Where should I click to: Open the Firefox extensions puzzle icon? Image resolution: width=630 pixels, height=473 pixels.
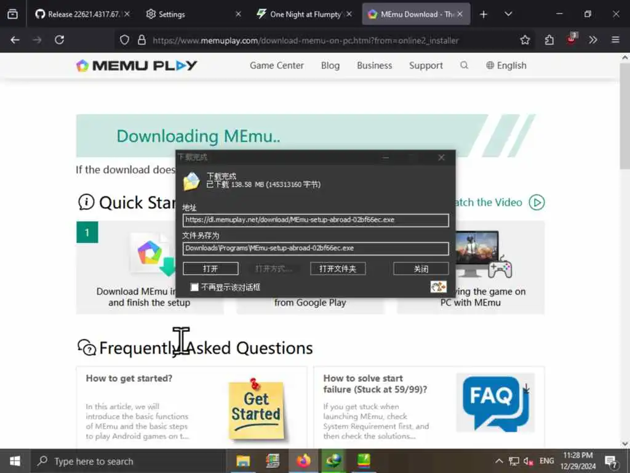pos(549,40)
